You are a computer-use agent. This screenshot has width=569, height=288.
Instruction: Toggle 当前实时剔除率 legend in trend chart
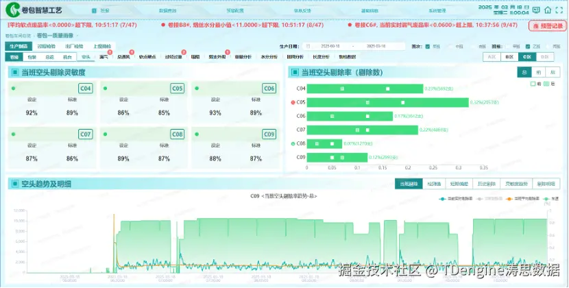coord(455,199)
